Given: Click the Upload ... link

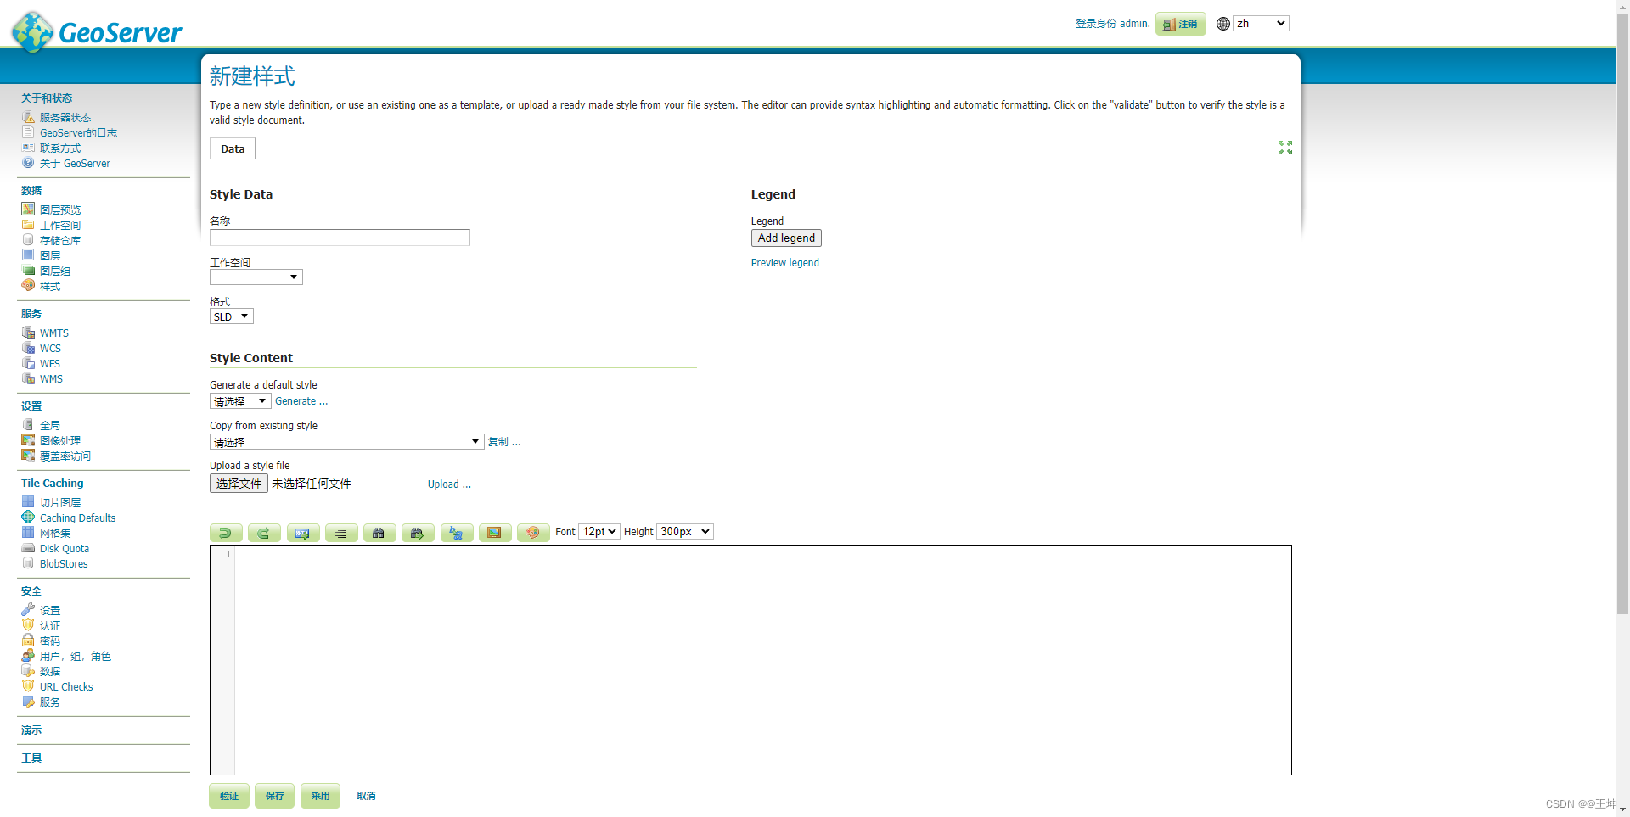Looking at the screenshot, I should (449, 484).
